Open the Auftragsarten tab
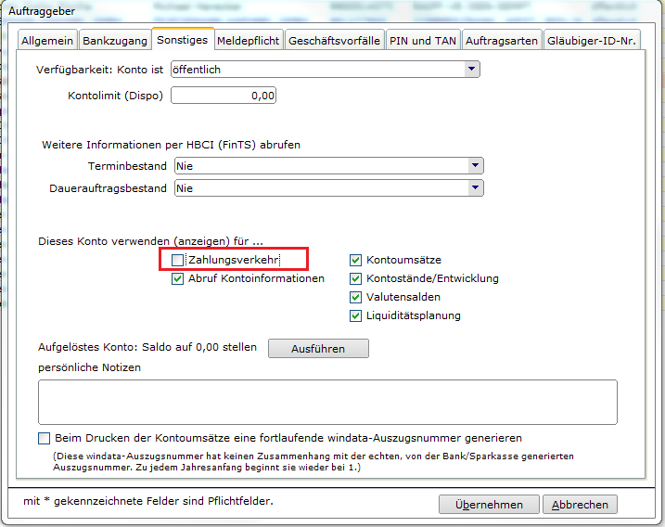The image size is (665, 527). point(502,41)
